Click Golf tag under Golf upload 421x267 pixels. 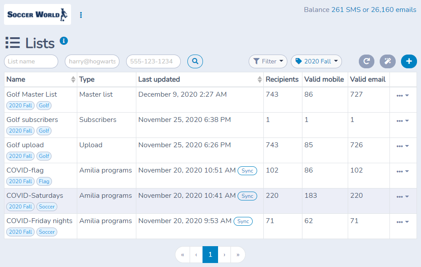click(44, 156)
